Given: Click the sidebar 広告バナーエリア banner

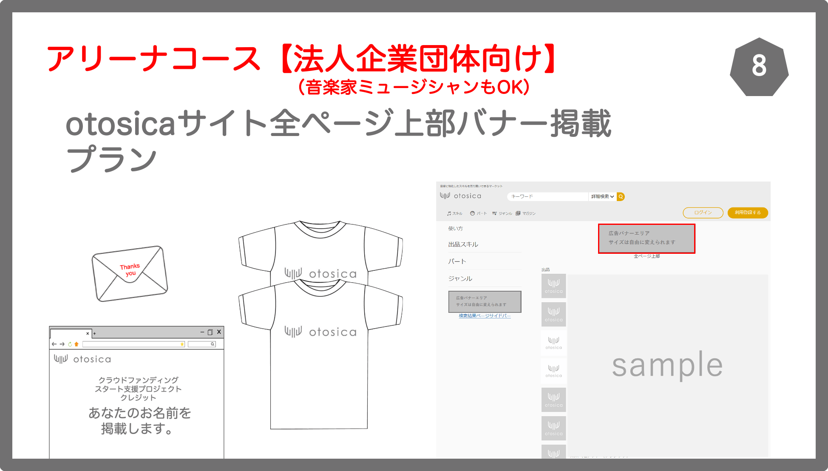Looking at the screenshot, I should point(485,301).
